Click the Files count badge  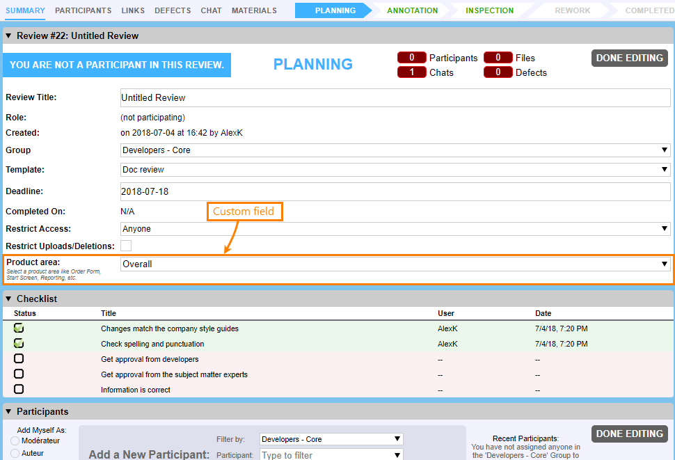(x=498, y=58)
